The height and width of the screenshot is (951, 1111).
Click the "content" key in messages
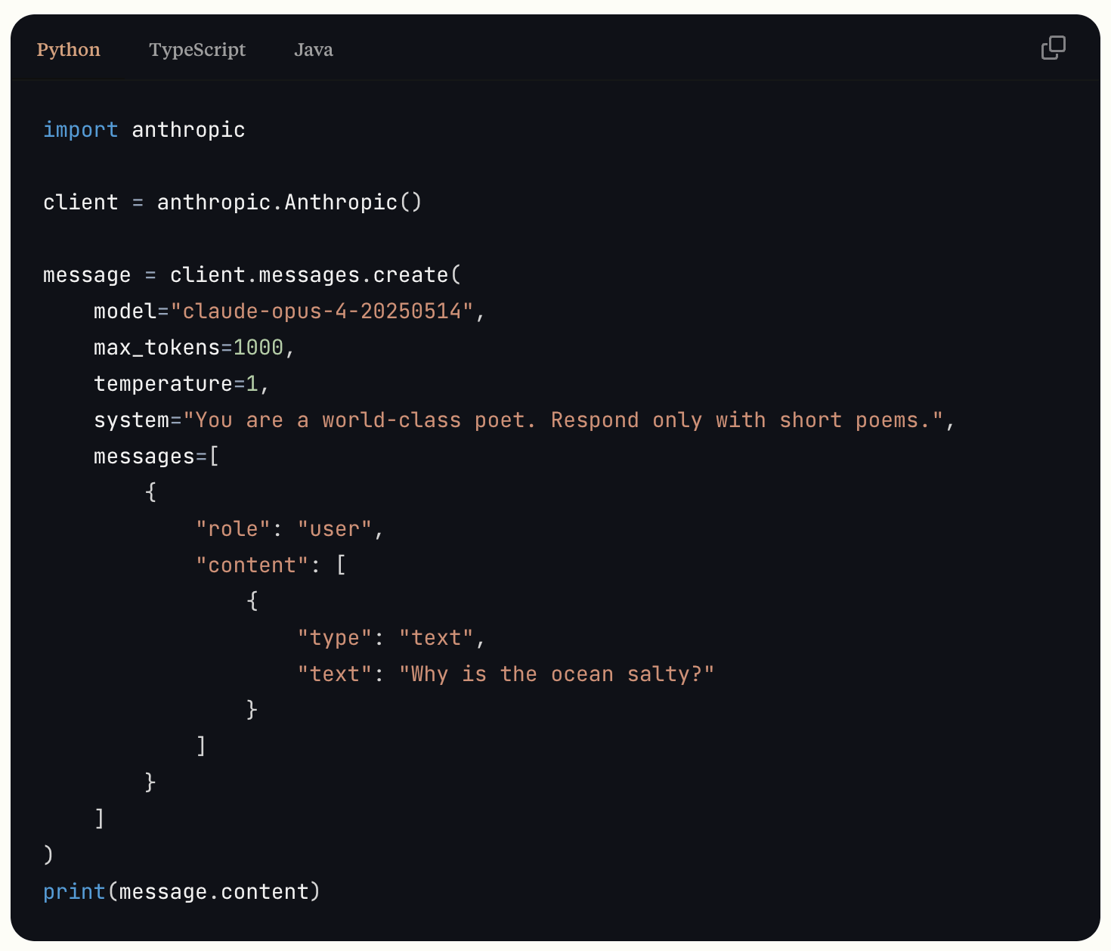pyautogui.click(x=252, y=565)
